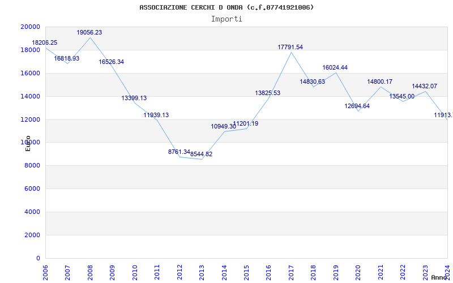Select data label 13825.53

click(x=267, y=93)
